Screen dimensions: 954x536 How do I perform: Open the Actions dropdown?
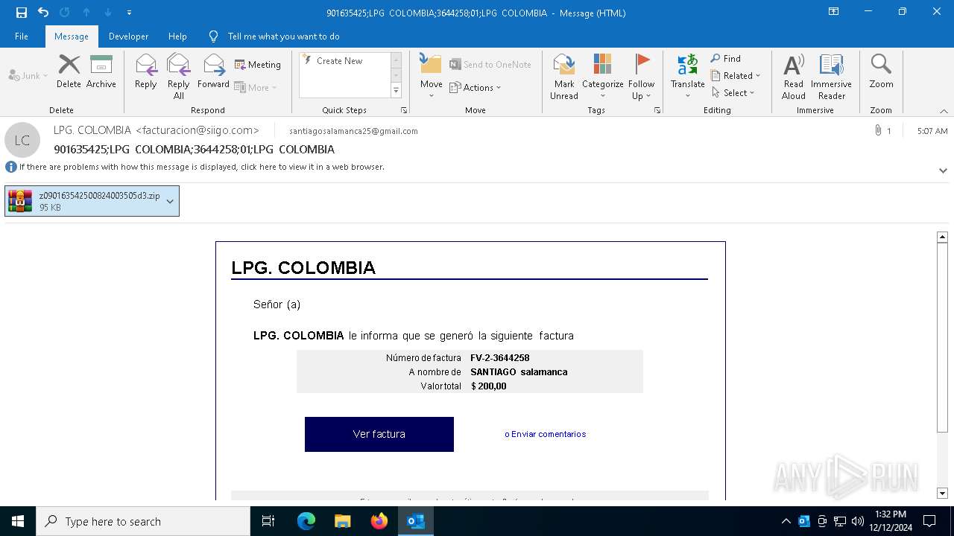click(476, 87)
